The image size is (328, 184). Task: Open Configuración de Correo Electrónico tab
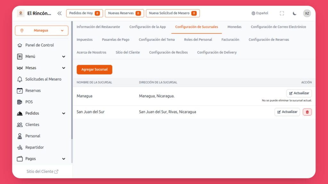click(x=278, y=27)
